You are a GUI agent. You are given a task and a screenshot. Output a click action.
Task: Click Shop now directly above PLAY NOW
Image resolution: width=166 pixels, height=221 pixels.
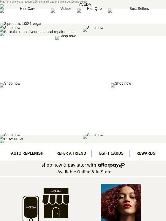click(12, 135)
